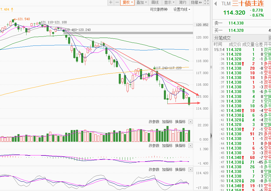This screenshot has height=191, width=271.
Task: Click the 隐藏 hide panel button
Action: pyautogui.click(x=196, y=2)
